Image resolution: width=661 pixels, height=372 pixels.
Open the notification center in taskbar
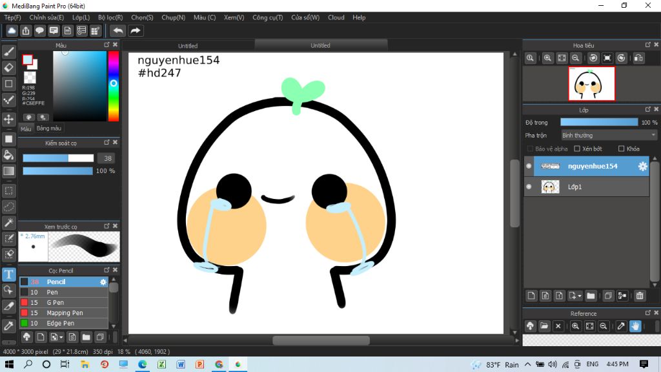point(644,364)
